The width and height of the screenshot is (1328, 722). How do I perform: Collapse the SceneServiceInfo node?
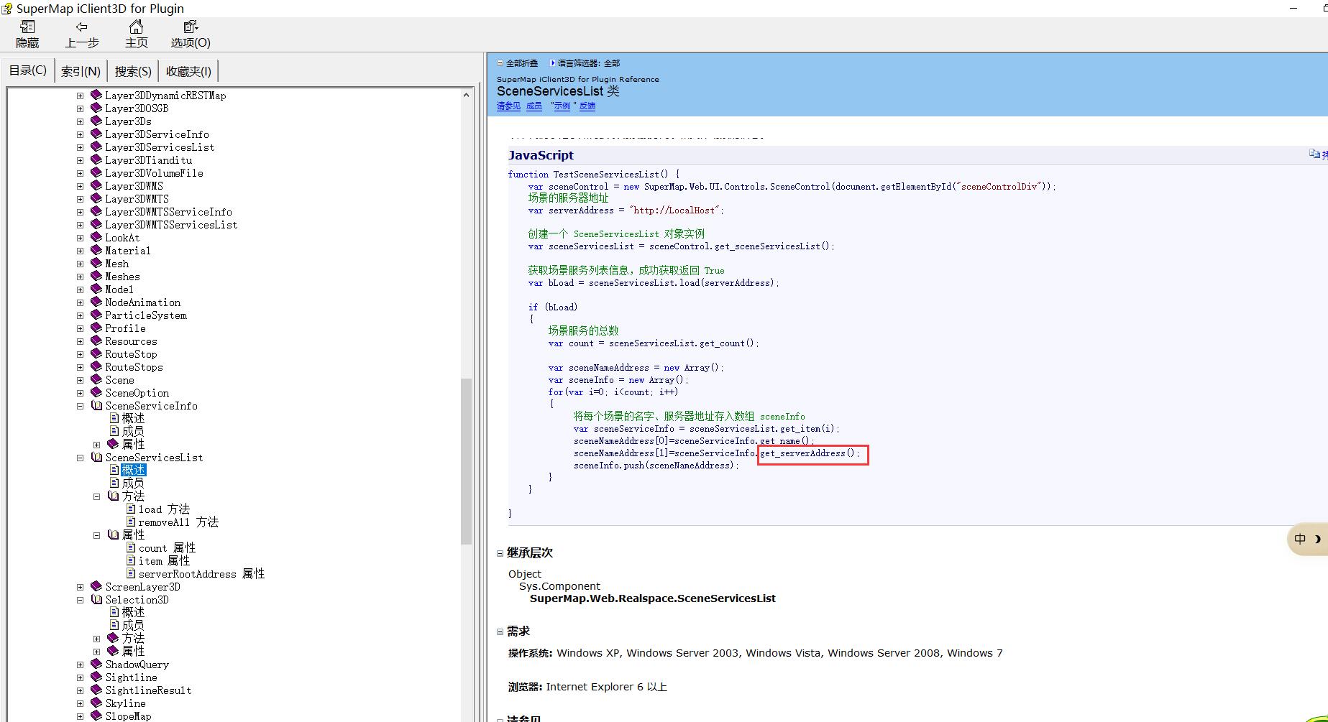[x=80, y=406]
